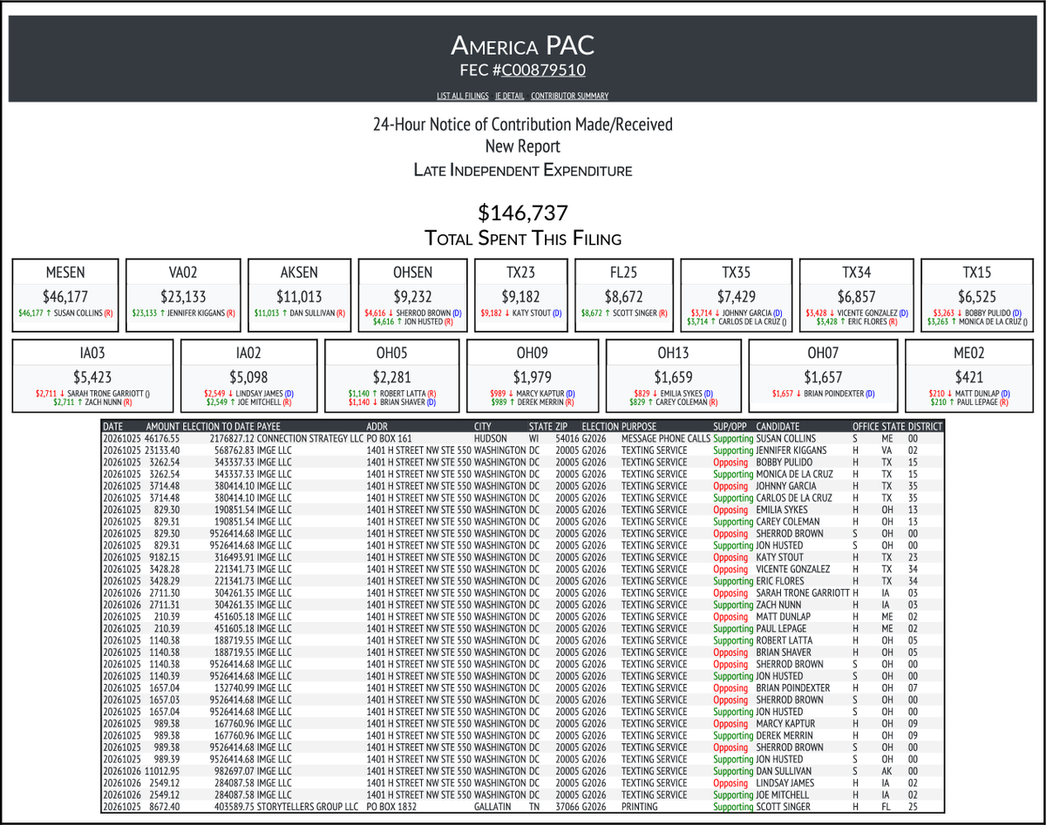Open the FEC ID C00879510 link
Image resolution: width=1046 pixels, height=825 pixels.
point(543,71)
